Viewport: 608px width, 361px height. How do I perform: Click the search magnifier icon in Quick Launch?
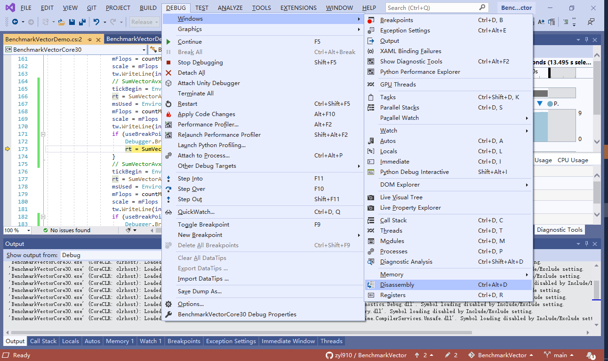pyautogui.click(x=482, y=8)
